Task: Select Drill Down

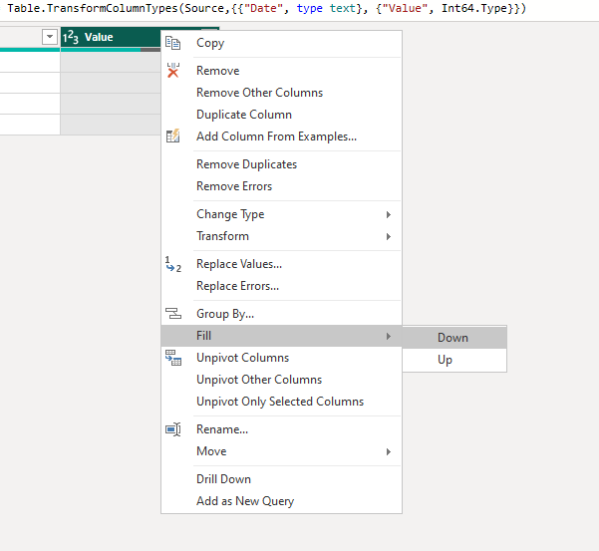Action: click(281, 479)
